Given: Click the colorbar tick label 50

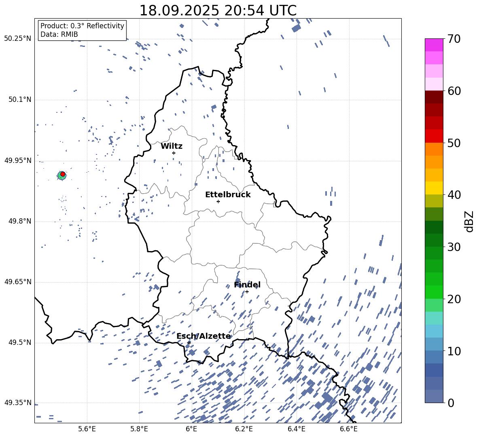Looking at the screenshot, I should point(454,143).
